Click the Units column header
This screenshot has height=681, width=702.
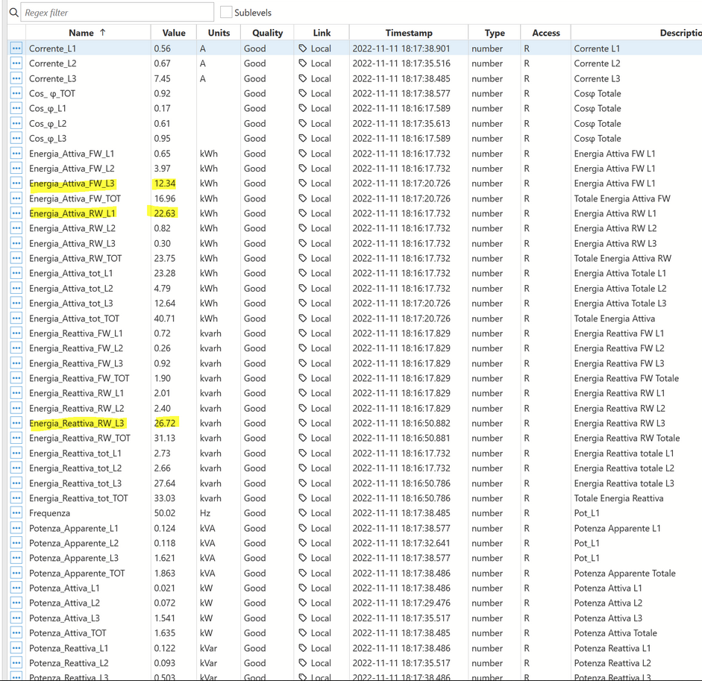pyautogui.click(x=219, y=33)
